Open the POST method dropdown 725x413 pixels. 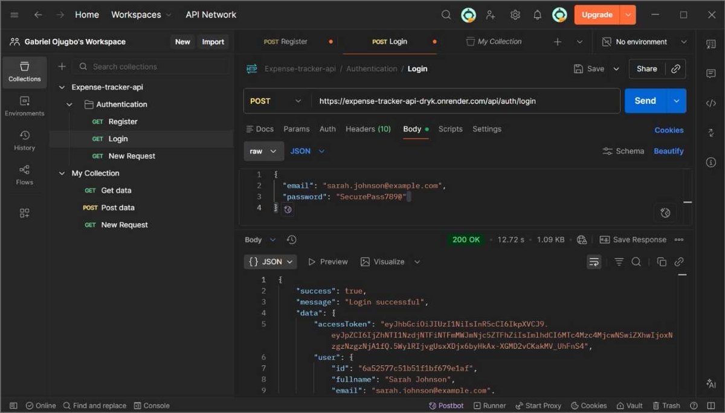pos(275,101)
